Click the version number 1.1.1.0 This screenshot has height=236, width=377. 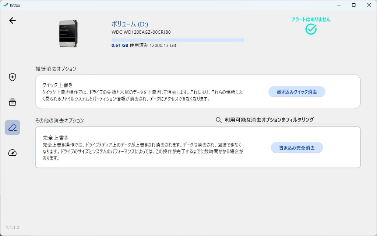(x=13, y=227)
